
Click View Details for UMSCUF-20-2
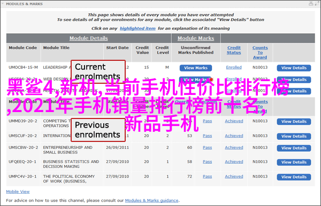pos(294,136)
